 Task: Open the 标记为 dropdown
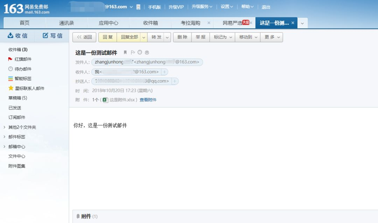(223, 37)
